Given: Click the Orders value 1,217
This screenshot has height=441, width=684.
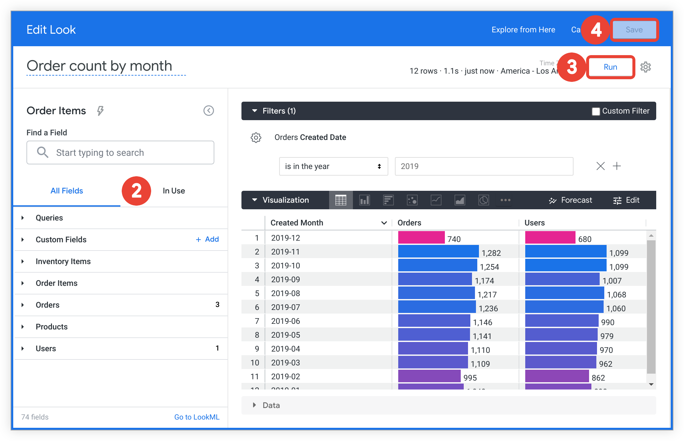Looking at the screenshot, I should pyautogui.click(x=487, y=294).
